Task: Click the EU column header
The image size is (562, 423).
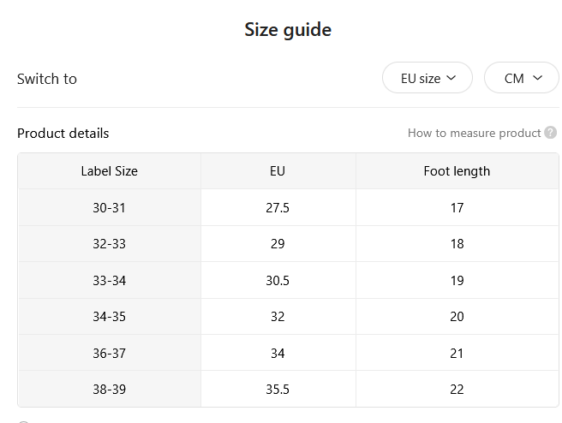Action: (278, 171)
